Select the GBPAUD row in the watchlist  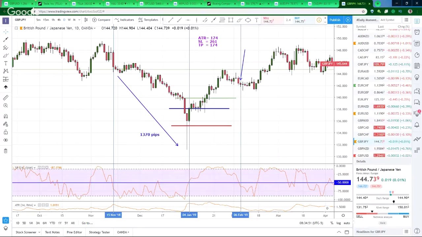[383, 120]
